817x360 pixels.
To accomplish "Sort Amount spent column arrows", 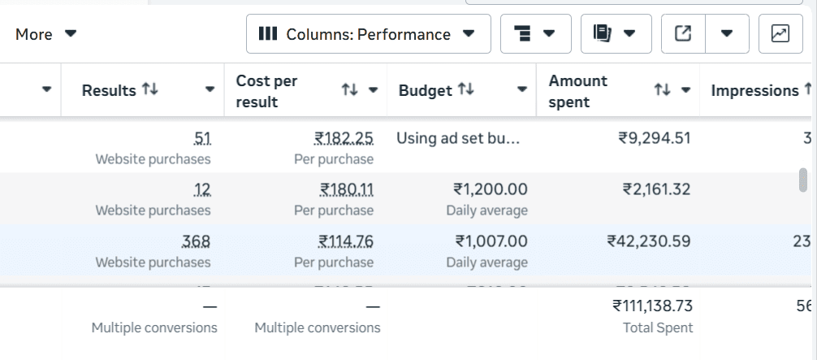I will coord(662,90).
